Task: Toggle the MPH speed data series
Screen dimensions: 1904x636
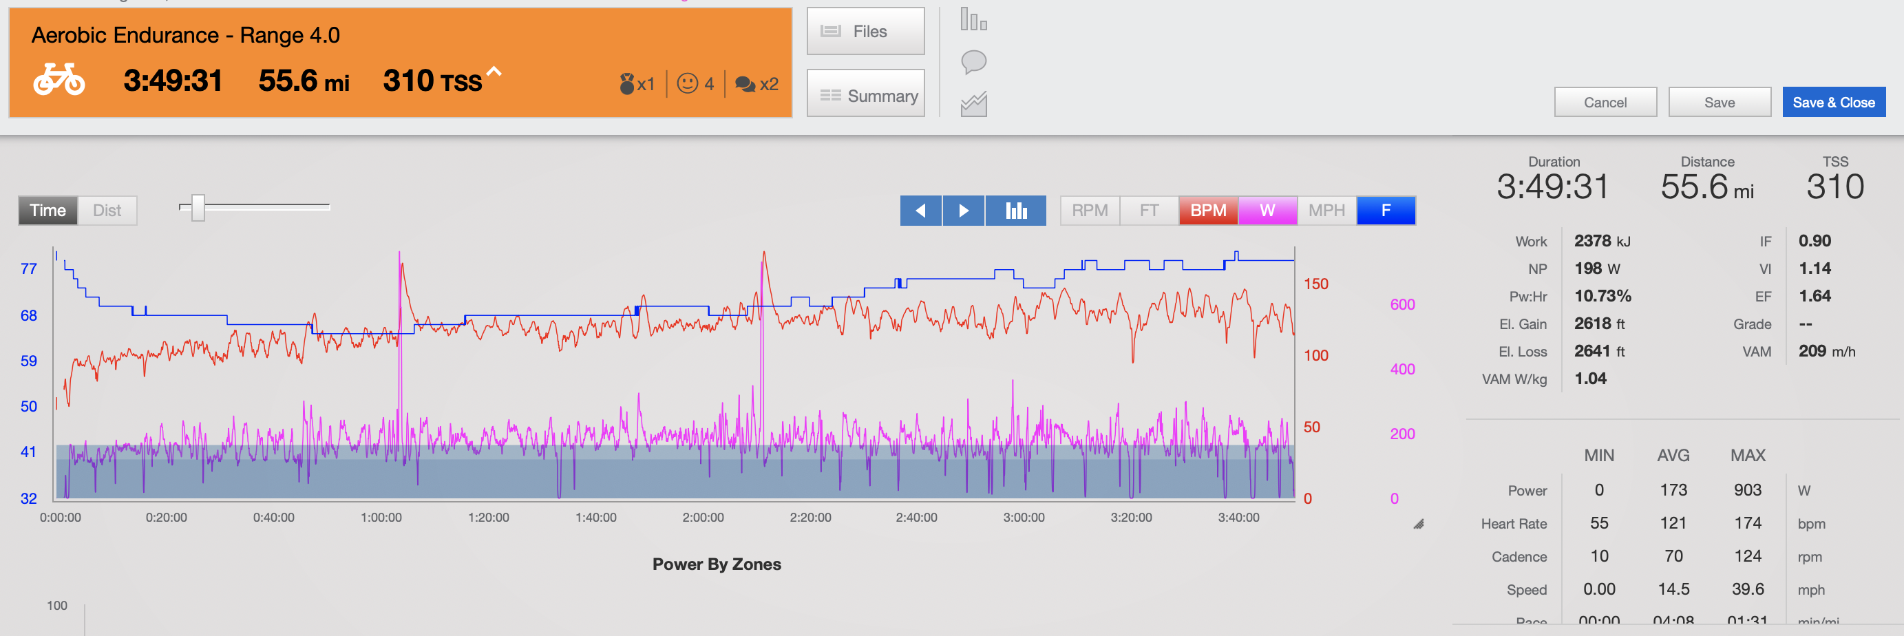Action: pos(1326,211)
